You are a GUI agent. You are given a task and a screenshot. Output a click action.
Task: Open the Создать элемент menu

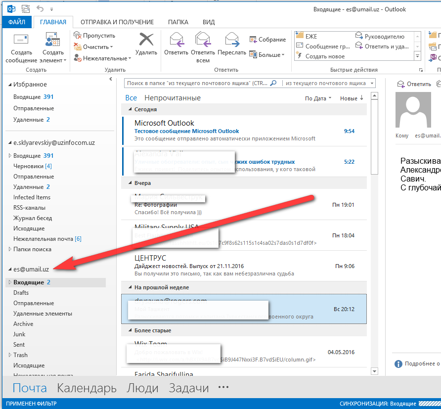click(53, 48)
